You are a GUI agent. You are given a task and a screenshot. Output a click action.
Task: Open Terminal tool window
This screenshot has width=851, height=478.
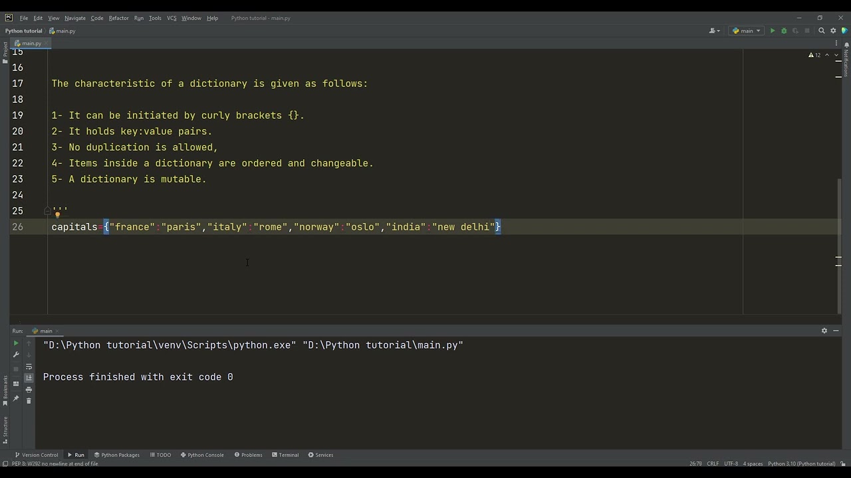(x=285, y=455)
